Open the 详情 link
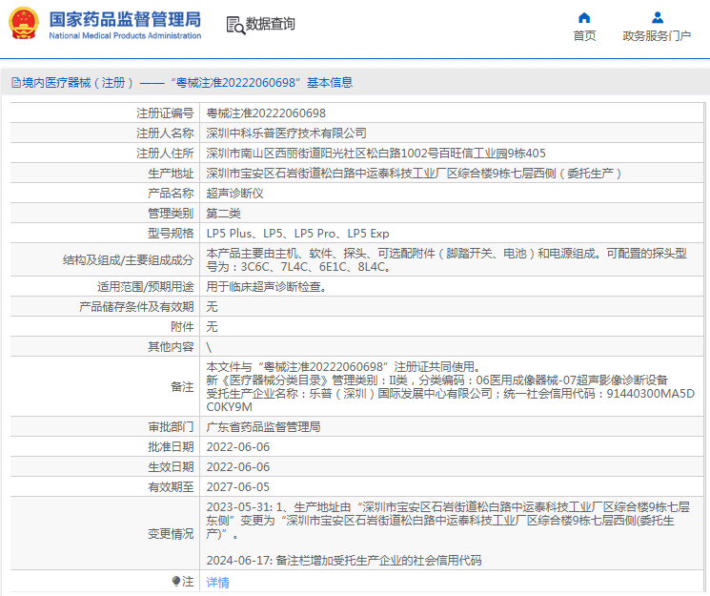The width and height of the screenshot is (710, 596). tap(218, 582)
